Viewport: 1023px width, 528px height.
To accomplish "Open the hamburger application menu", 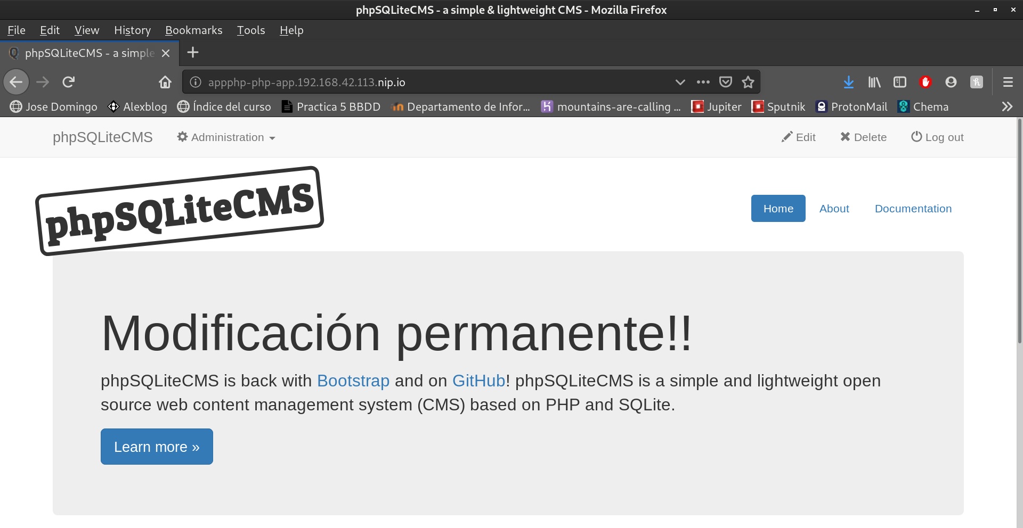I will click(1008, 82).
